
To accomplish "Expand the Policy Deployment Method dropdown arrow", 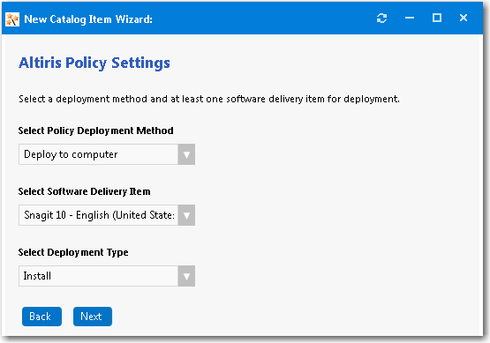I will point(186,154).
